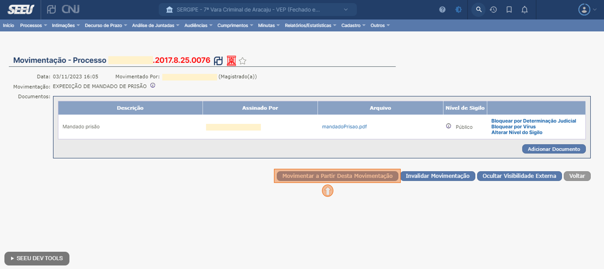Click the red prison bars icon
This screenshot has height=269, width=604.
coord(231,61)
